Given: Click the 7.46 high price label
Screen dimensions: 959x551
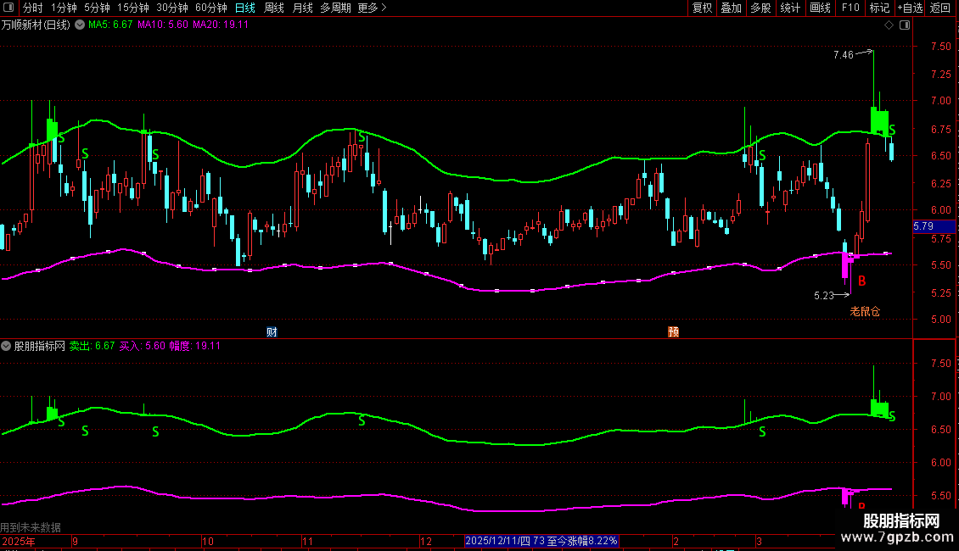Looking at the screenshot, I should 844,55.
